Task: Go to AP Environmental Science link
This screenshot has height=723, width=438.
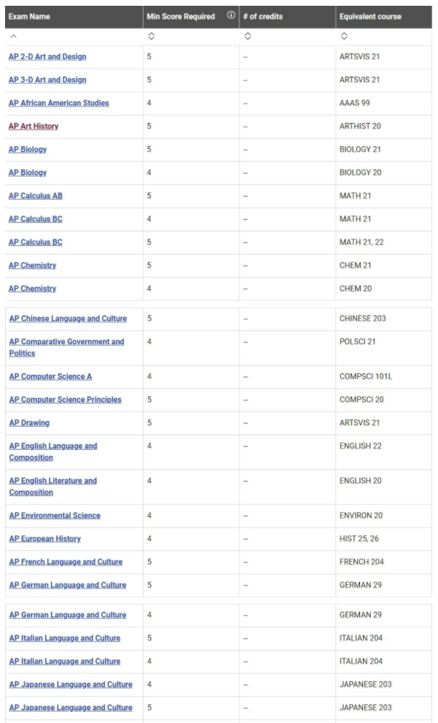Action: point(55,515)
